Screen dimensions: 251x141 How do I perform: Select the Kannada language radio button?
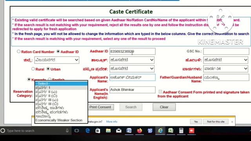tap(29, 79)
